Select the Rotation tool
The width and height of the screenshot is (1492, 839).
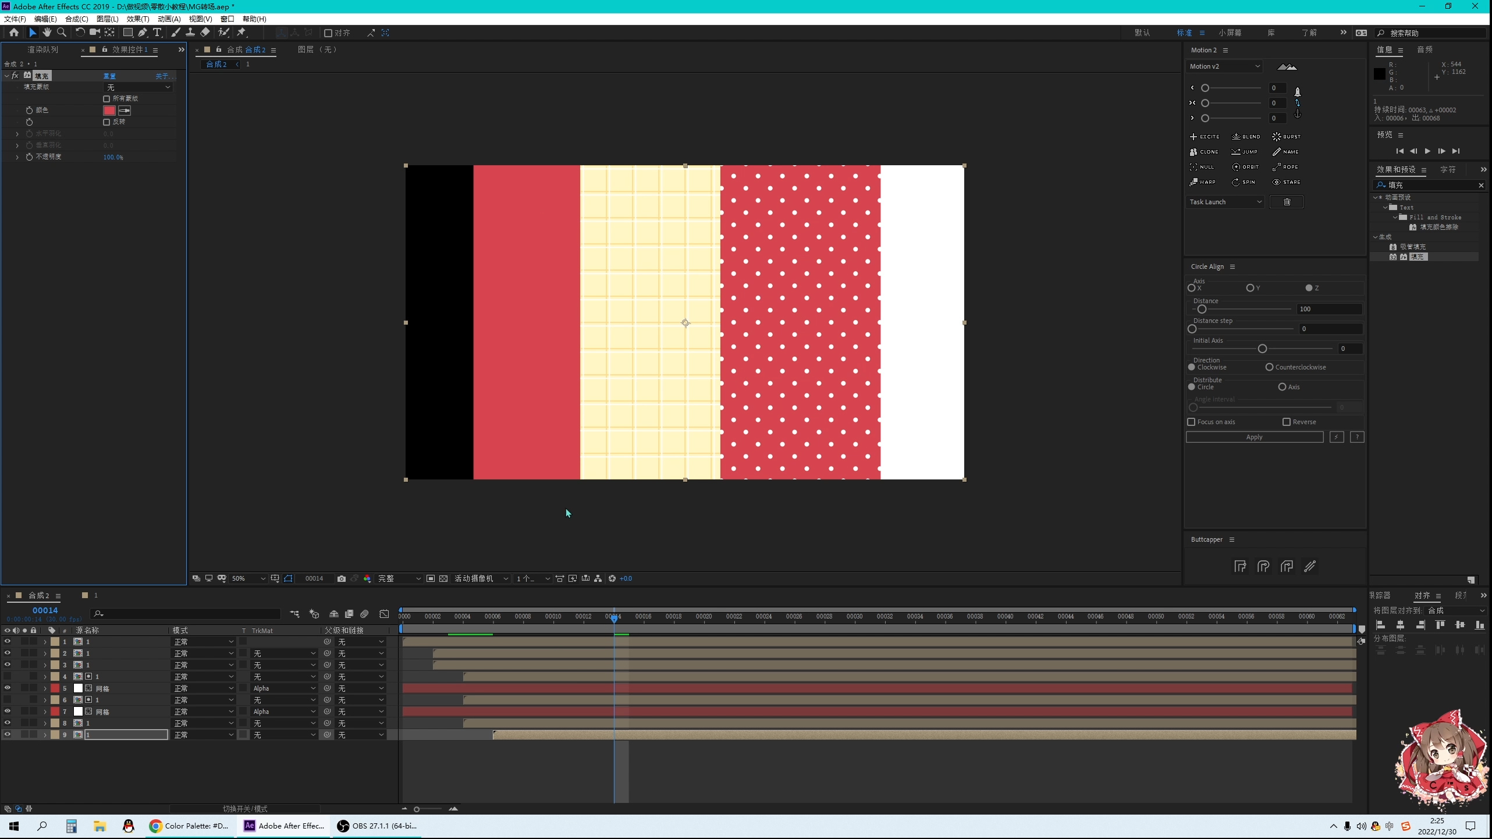[80, 33]
